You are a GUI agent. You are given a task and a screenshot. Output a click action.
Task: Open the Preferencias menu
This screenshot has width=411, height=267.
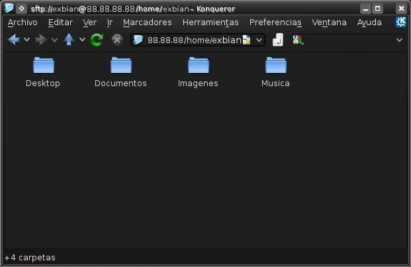click(x=275, y=23)
